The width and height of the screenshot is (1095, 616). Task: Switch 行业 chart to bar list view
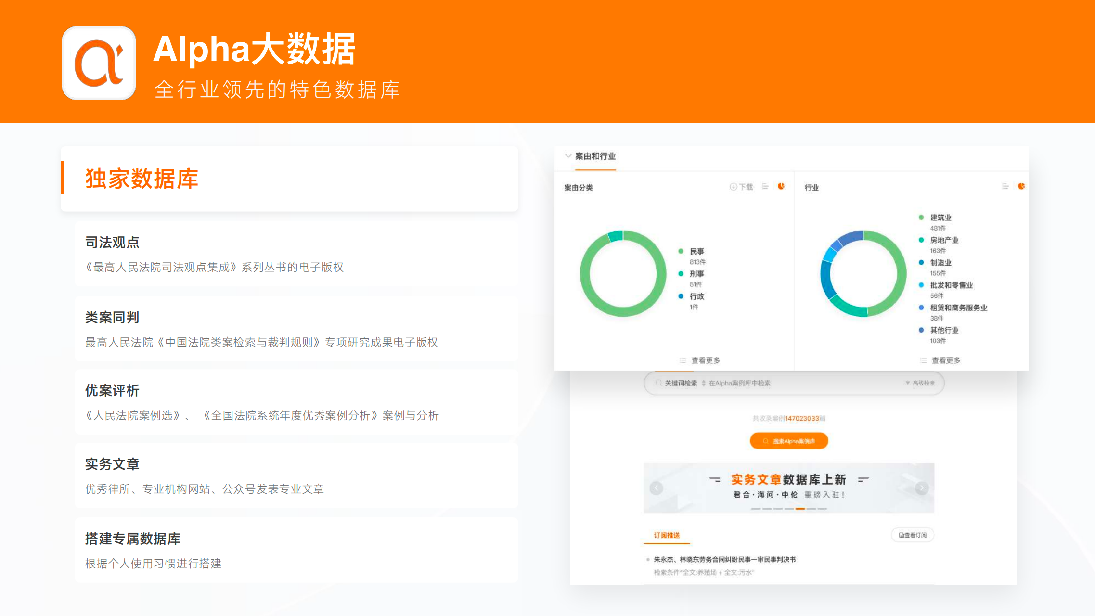(x=1005, y=186)
